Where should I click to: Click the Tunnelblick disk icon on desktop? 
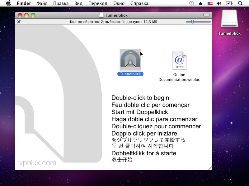(229, 19)
